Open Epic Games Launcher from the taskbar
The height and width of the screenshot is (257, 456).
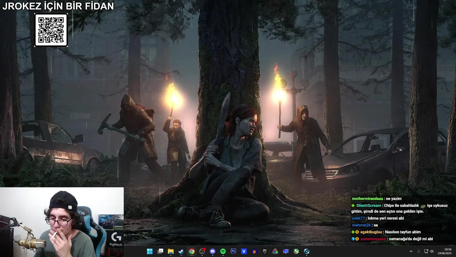click(265, 251)
